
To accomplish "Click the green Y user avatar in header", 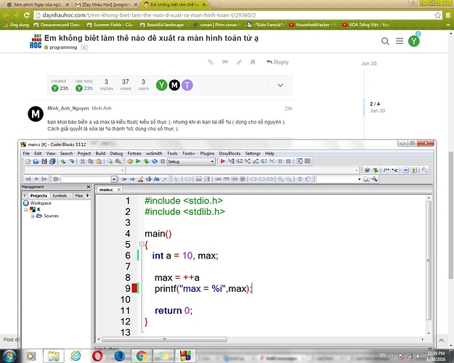I will pos(414,41).
